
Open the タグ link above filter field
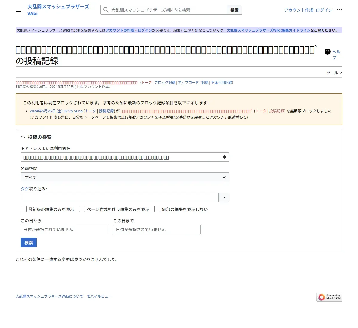[x=25, y=189]
